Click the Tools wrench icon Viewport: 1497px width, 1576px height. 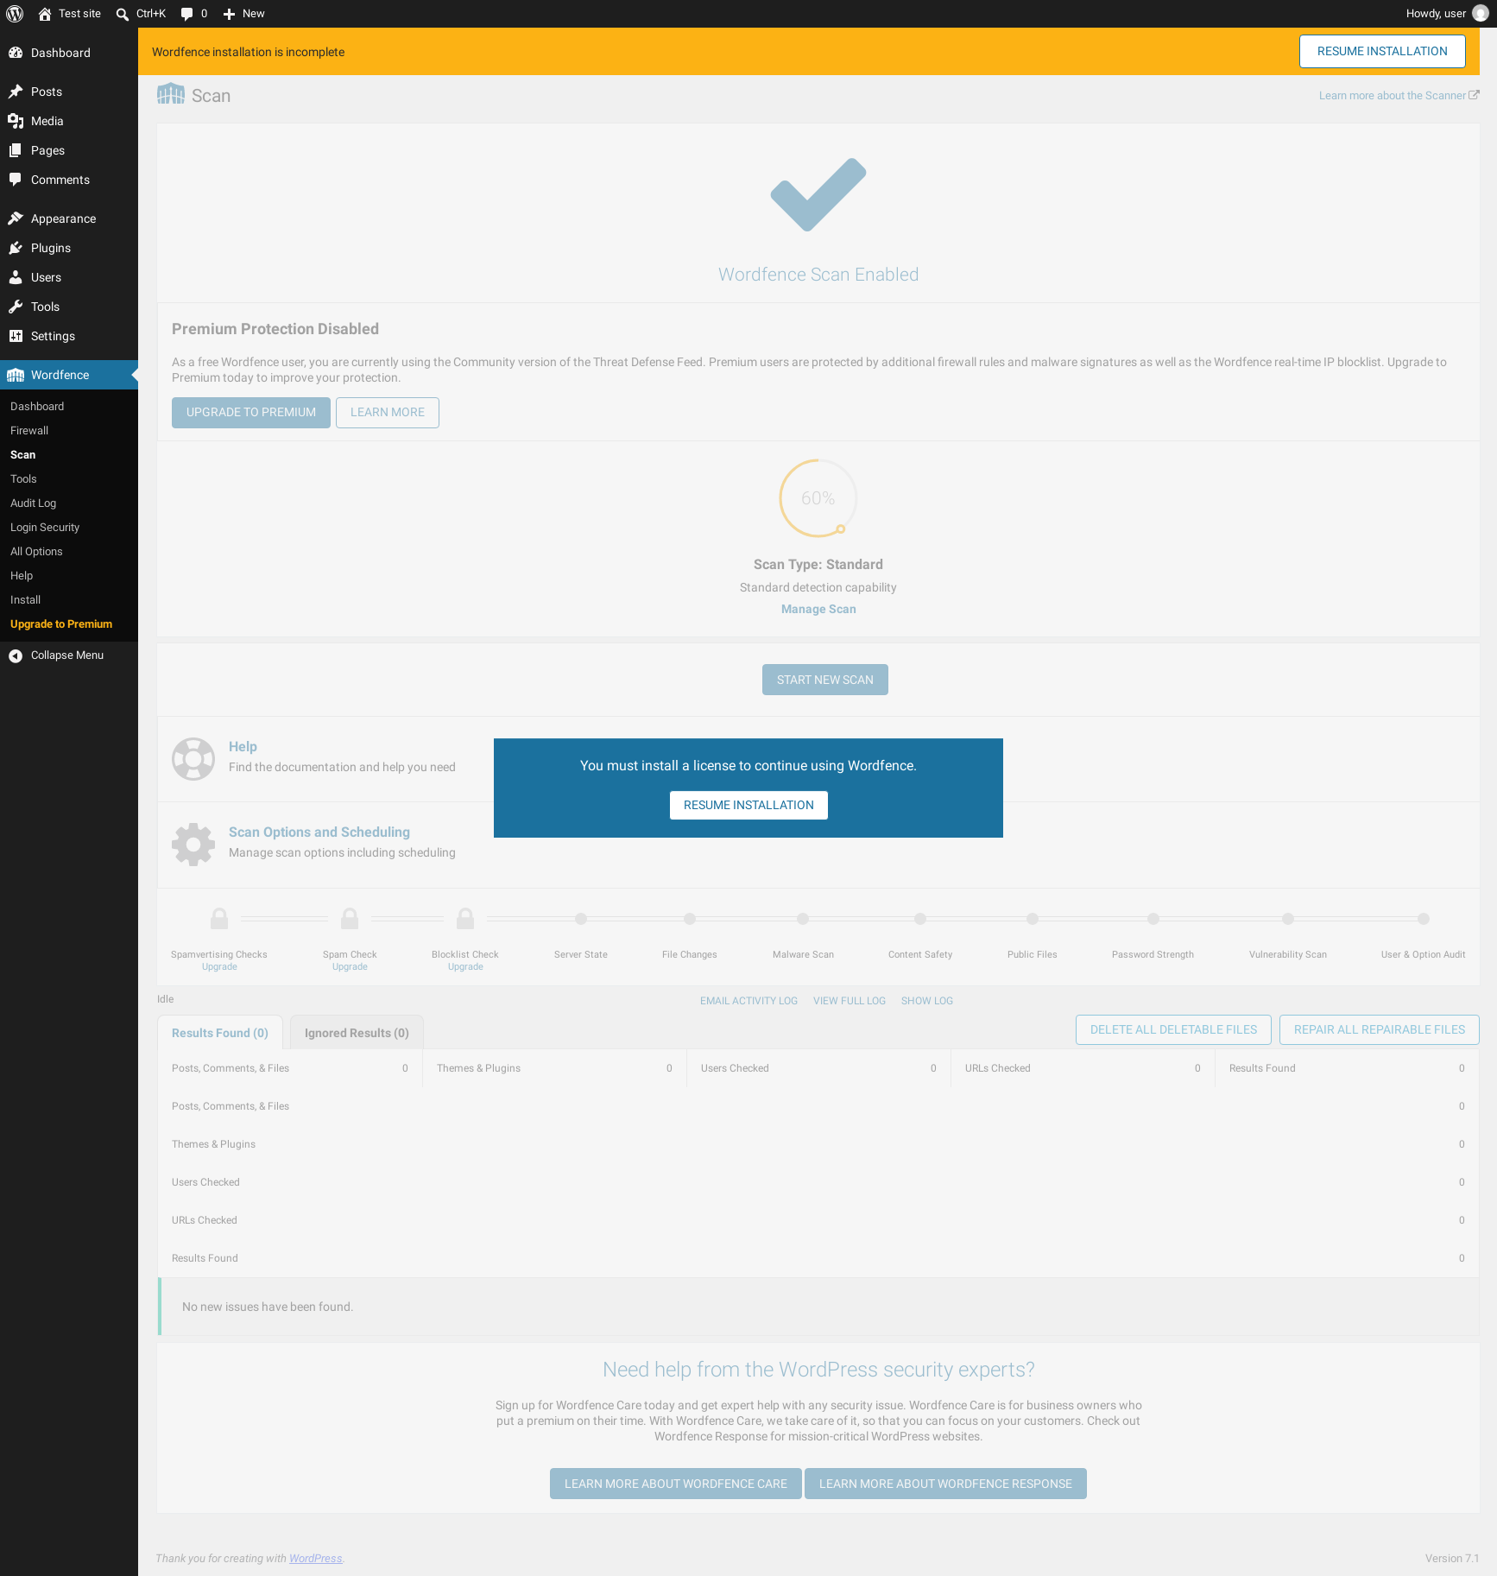(16, 307)
